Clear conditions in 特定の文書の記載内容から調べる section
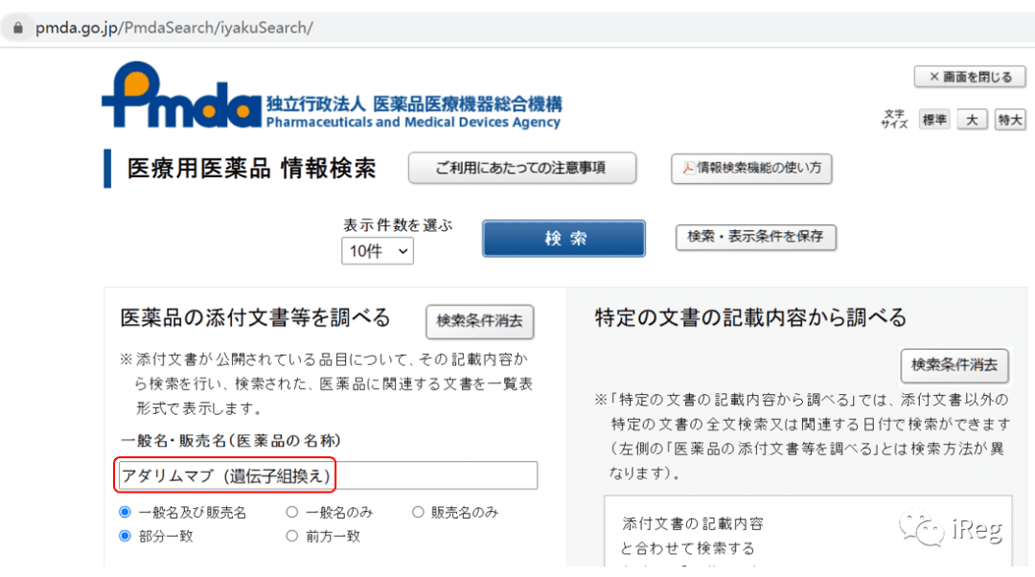Screen dimensions: 1035x577 [x=954, y=365]
